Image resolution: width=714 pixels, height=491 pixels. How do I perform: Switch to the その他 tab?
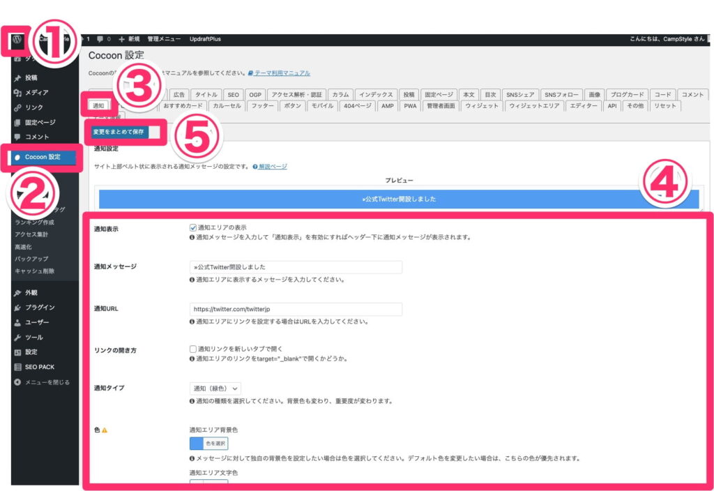(x=635, y=106)
